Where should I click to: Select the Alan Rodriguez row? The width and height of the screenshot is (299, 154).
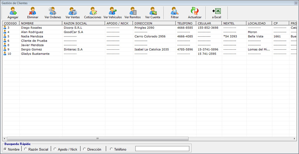149,32
